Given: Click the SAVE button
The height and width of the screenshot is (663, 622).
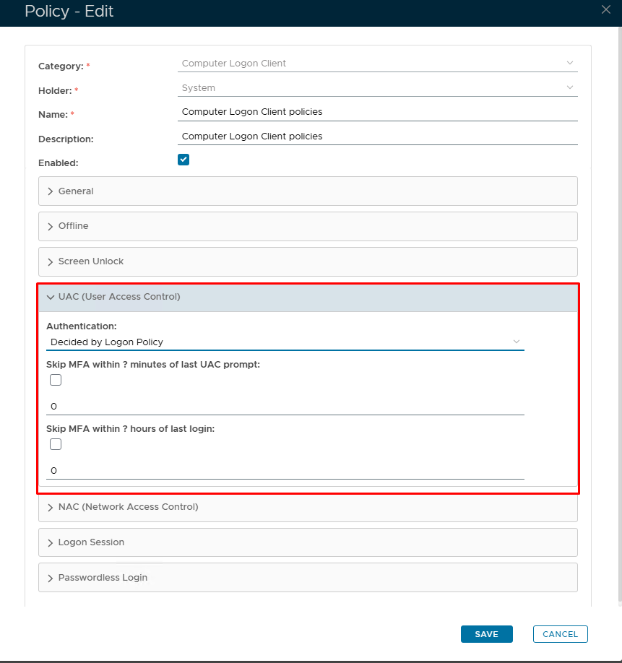Looking at the screenshot, I should pyautogui.click(x=486, y=634).
